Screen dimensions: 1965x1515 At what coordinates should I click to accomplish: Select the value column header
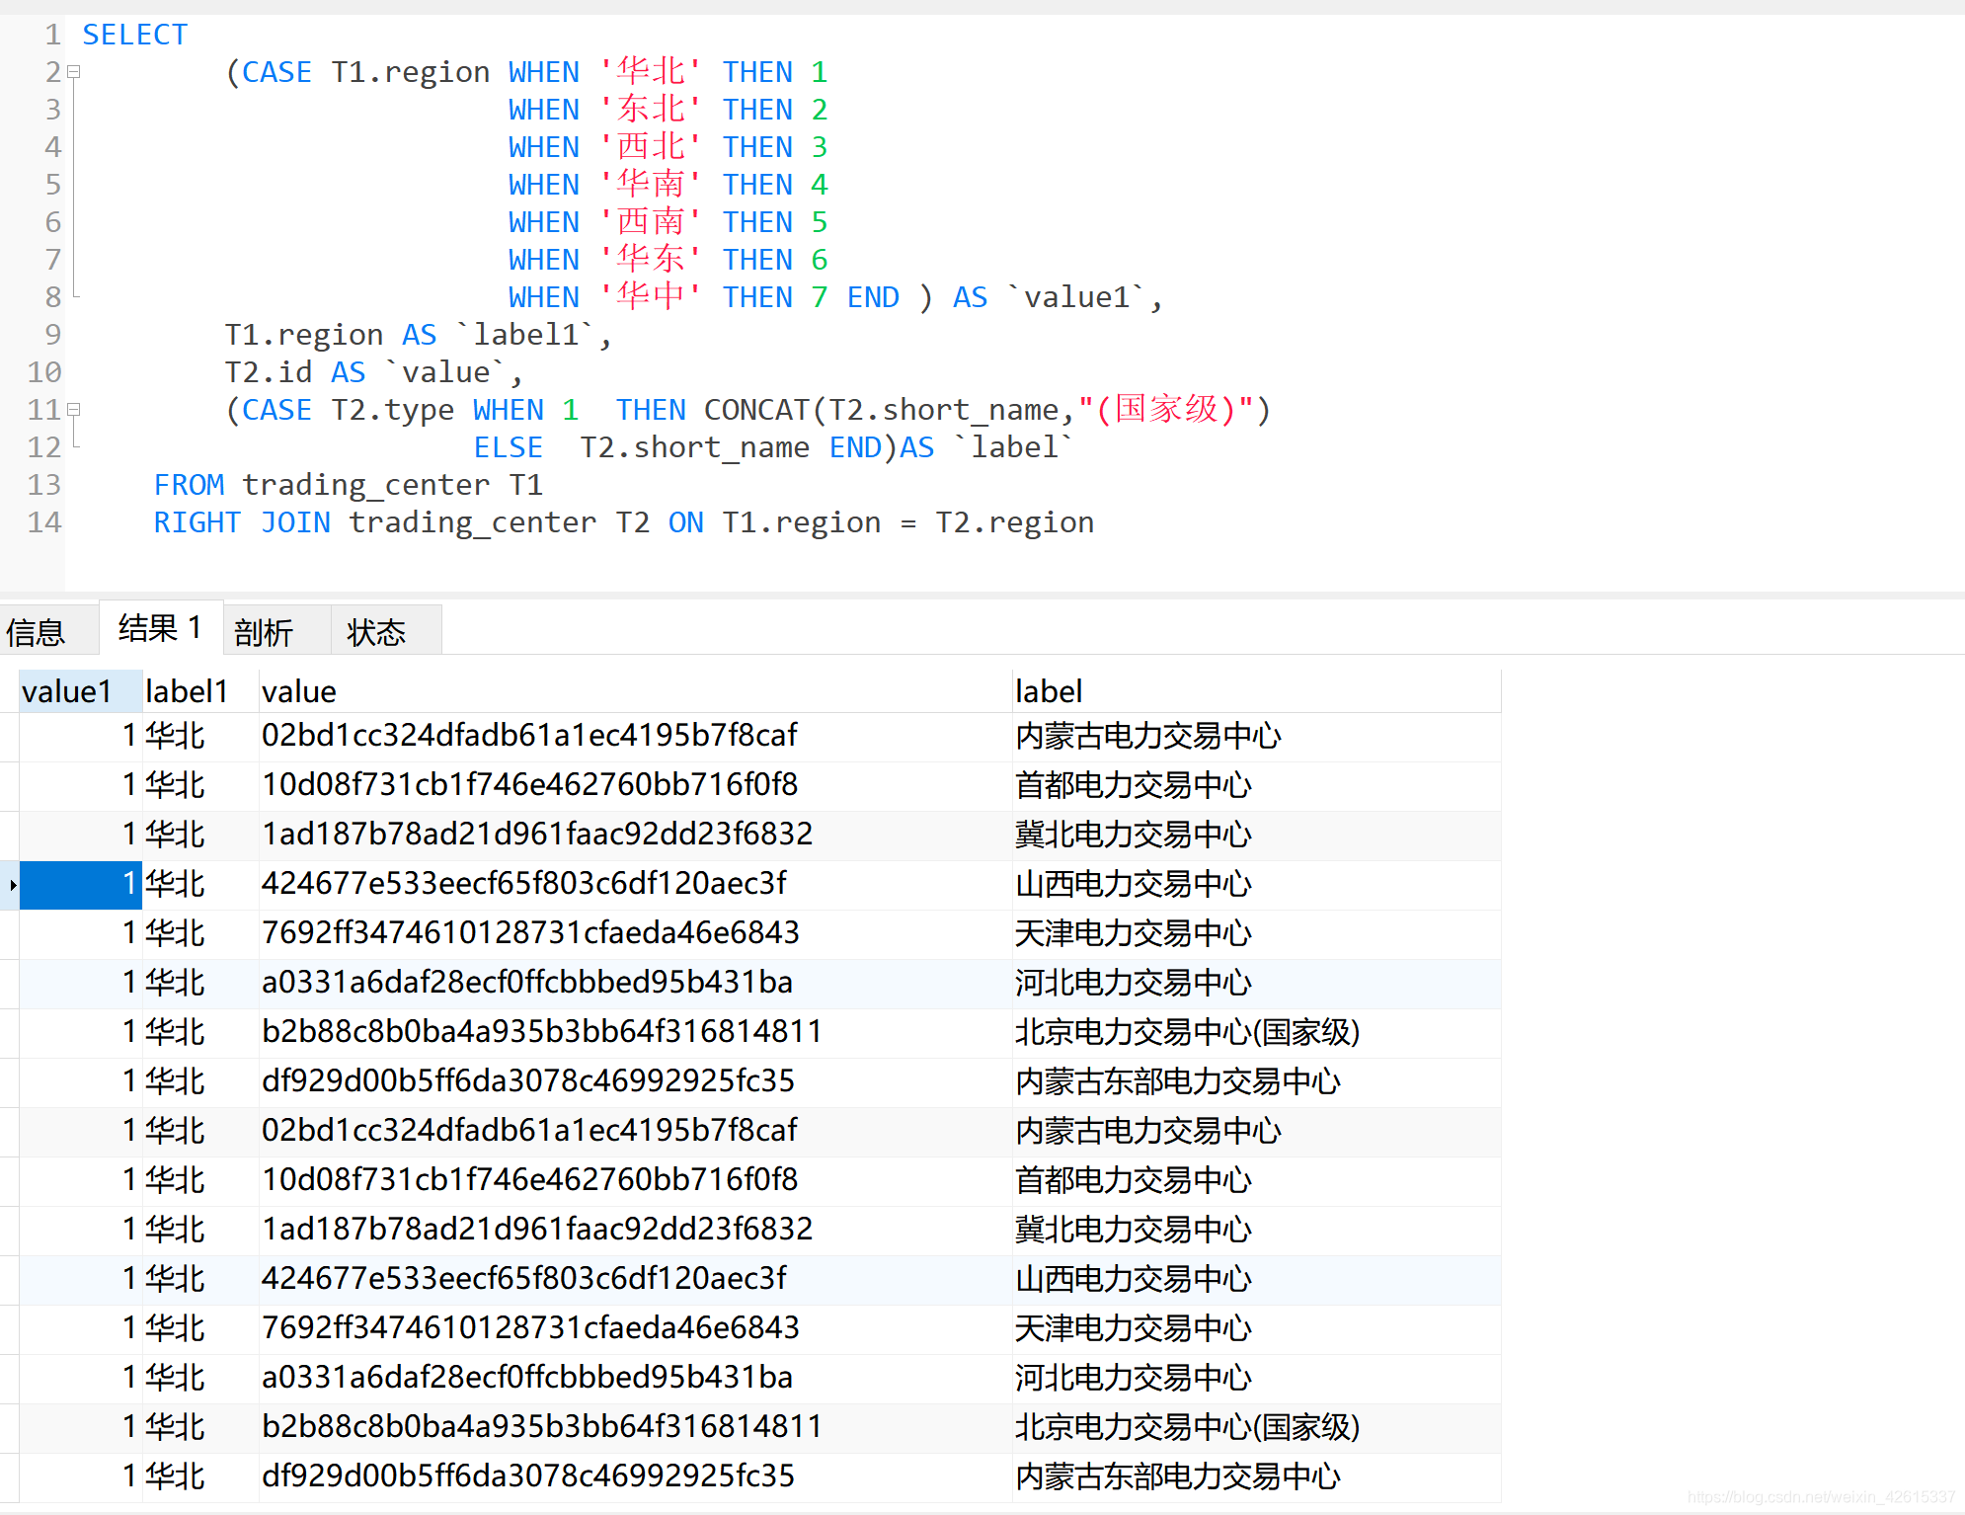(x=299, y=691)
